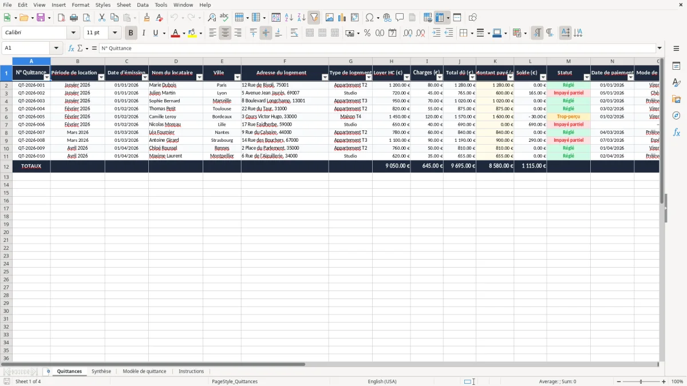The height and width of the screenshot is (386, 687).
Task: Click the formula input field
Action: pyautogui.click(x=377, y=49)
